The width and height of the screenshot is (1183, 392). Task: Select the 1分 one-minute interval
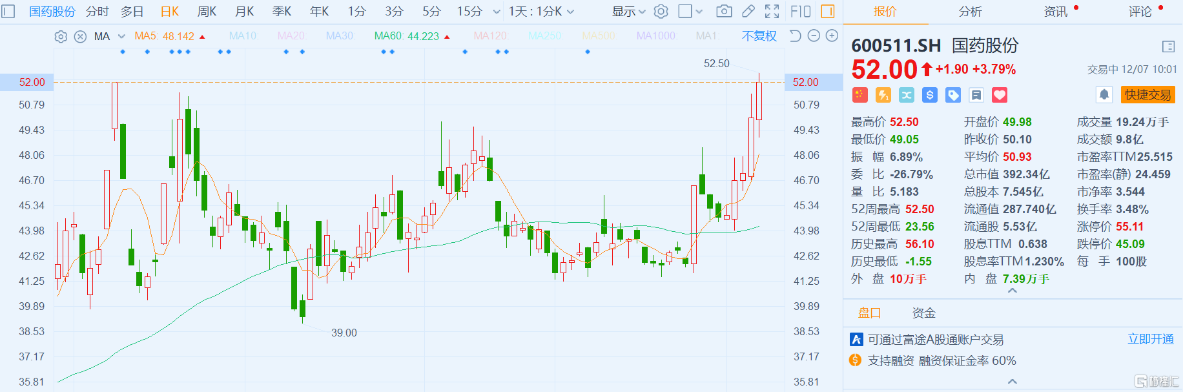[x=357, y=12]
